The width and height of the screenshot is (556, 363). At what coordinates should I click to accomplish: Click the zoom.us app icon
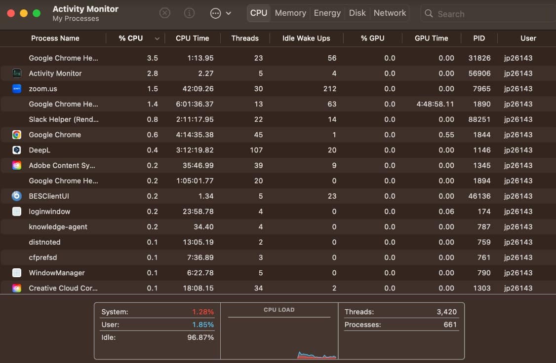(x=17, y=89)
